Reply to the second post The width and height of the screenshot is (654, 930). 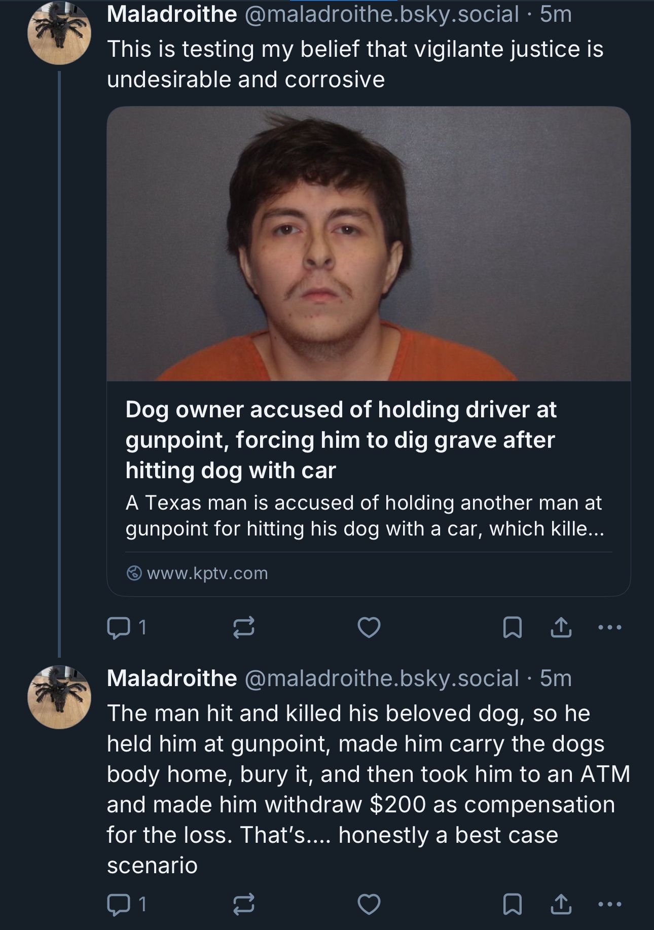(x=118, y=904)
